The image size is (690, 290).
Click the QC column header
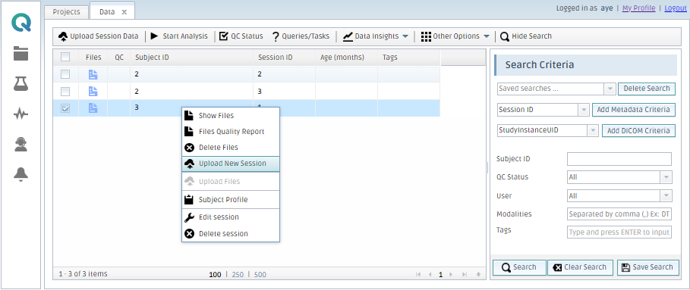click(x=119, y=58)
